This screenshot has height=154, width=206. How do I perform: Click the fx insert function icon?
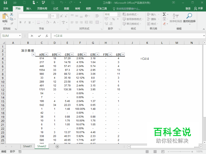coord(47,36)
